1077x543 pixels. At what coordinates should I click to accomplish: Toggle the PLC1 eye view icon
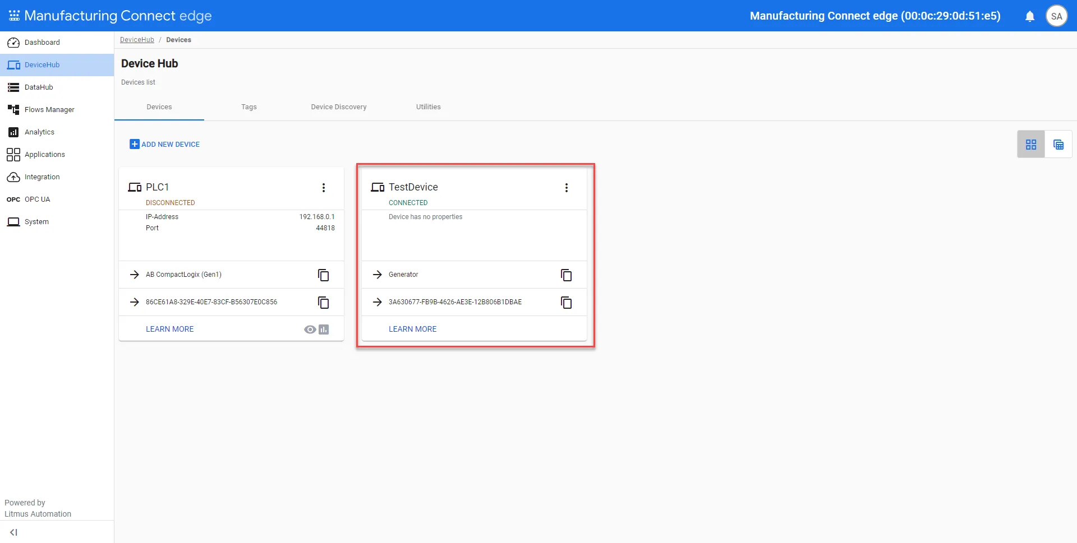coord(310,329)
